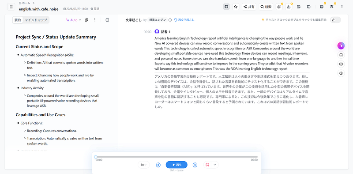Open the pink AI assistant sparkle button
The image size is (353, 174).
[341, 46]
